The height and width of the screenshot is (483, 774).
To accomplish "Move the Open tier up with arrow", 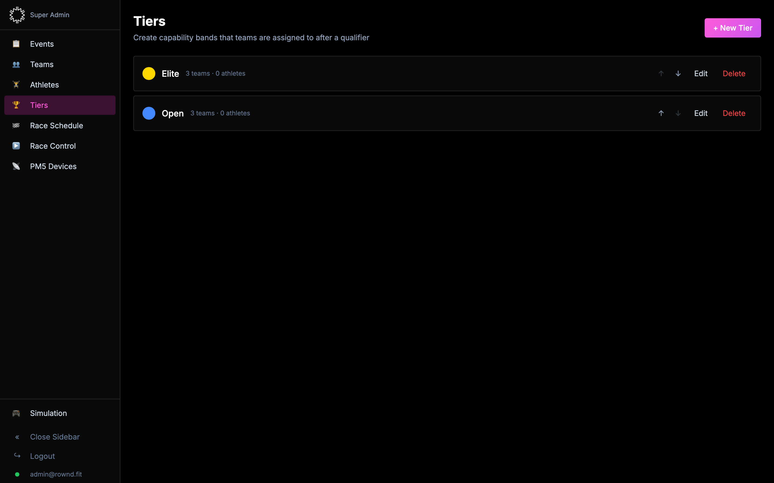I will tap(661, 113).
